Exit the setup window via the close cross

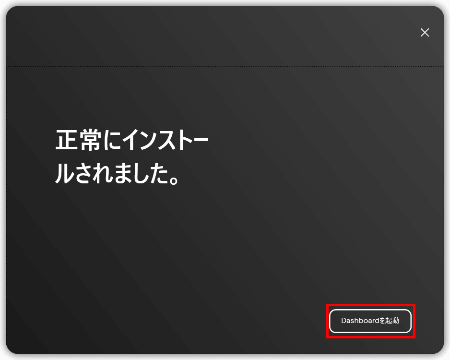(425, 33)
